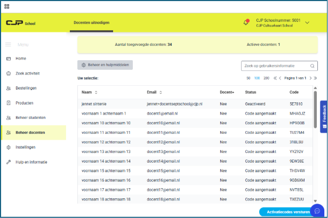Image resolution: width=328 pixels, height=218 pixels.
Task: Open Hulp en informatie menu item
Action: (31, 162)
